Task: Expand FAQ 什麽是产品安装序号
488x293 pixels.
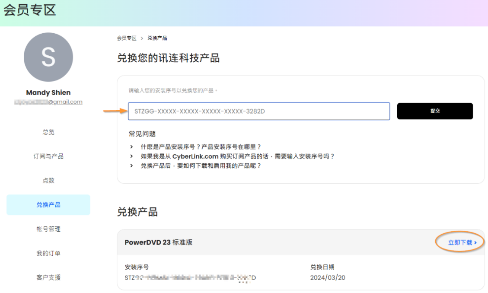Action: (201, 147)
